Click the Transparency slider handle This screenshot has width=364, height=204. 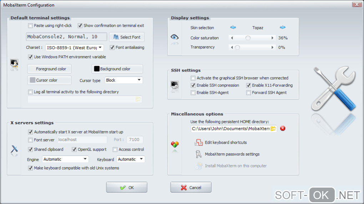(237, 47)
